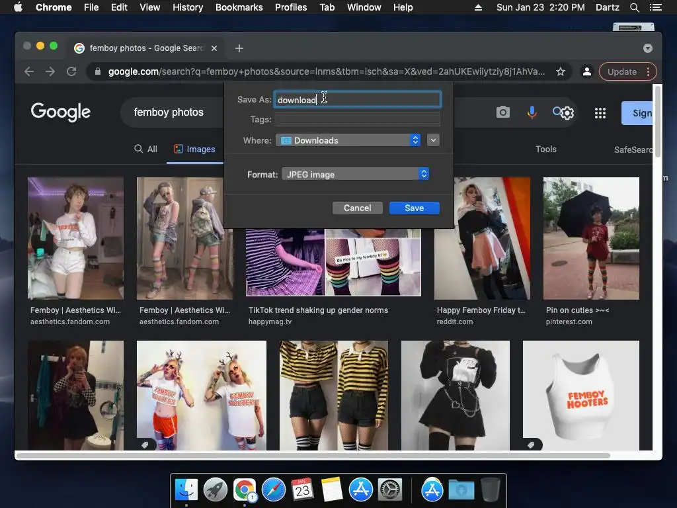Click the Google logo
The height and width of the screenshot is (508, 677).
(x=61, y=112)
